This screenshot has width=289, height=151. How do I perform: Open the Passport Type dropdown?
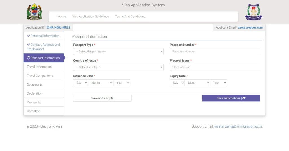[118, 52]
